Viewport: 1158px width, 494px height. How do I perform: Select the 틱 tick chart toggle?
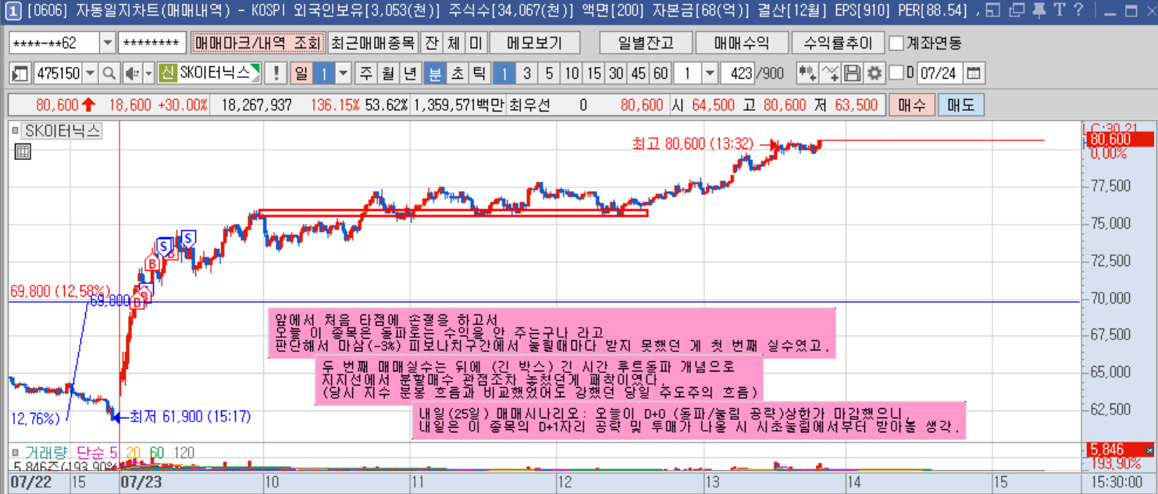(479, 73)
